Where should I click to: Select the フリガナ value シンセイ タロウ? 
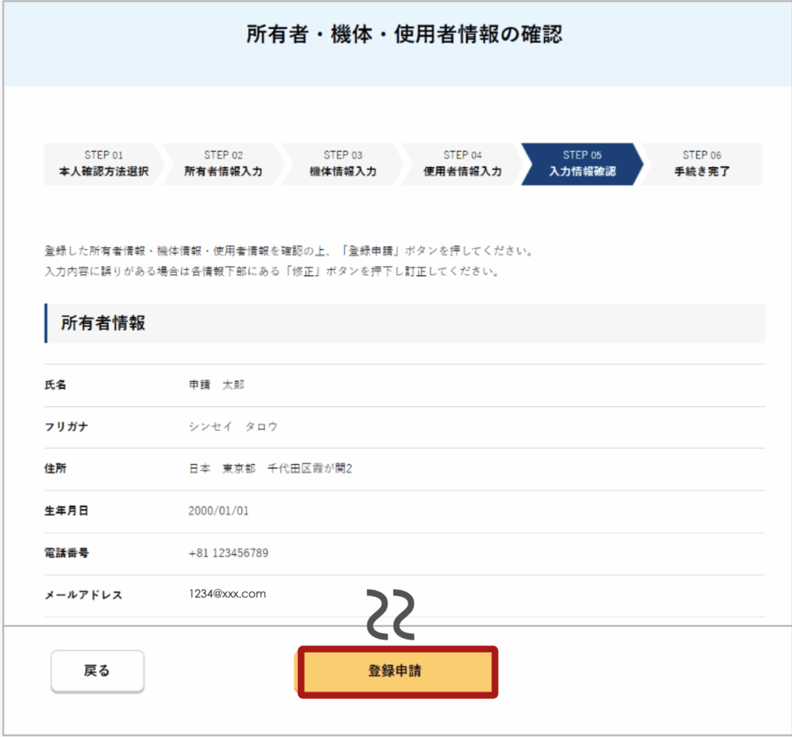pos(233,427)
